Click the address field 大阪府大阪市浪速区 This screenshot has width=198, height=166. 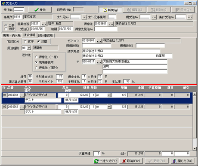pos(135,61)
